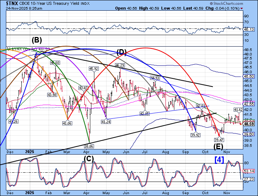Click the Apr label on time axis
This screenshot has height=196, width=258.
click(x=87, y=193)
